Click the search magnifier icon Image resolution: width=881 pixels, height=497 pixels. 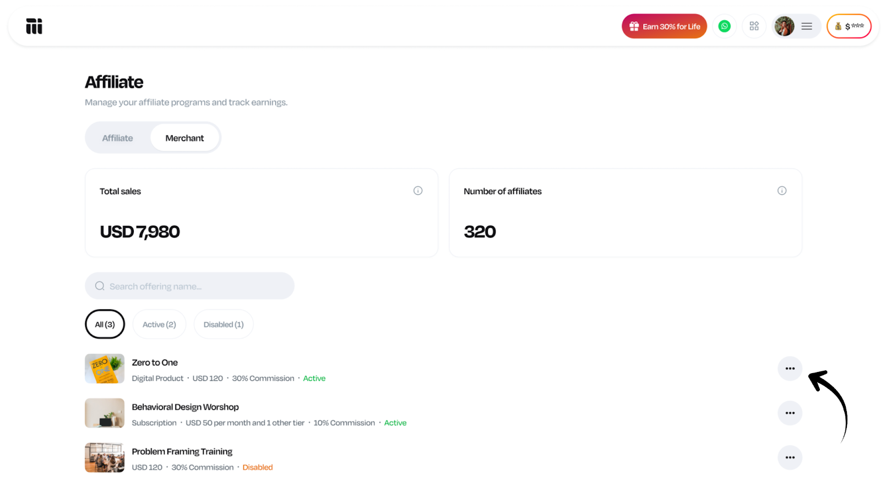pyautogui.click(x=100, y=286)
